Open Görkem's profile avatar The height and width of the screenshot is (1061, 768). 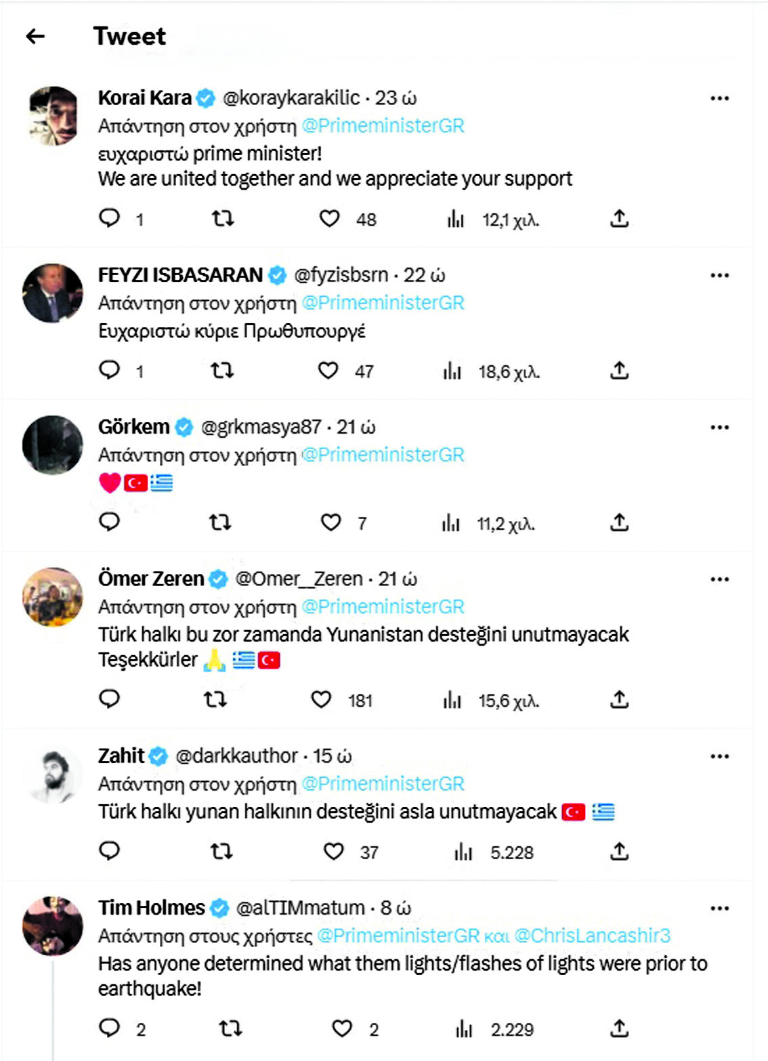[53, 445]
